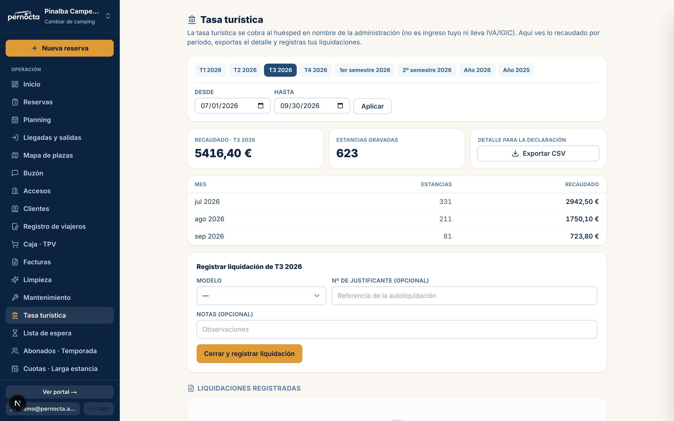674x421 pixels.
Task: Focus the Observaciones notes field
Action: click(x=397, y=329)
